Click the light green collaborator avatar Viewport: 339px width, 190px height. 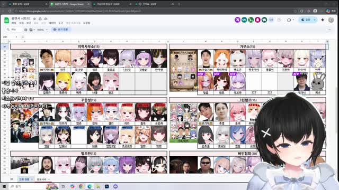pyautogui.click(x=251, y=20)
